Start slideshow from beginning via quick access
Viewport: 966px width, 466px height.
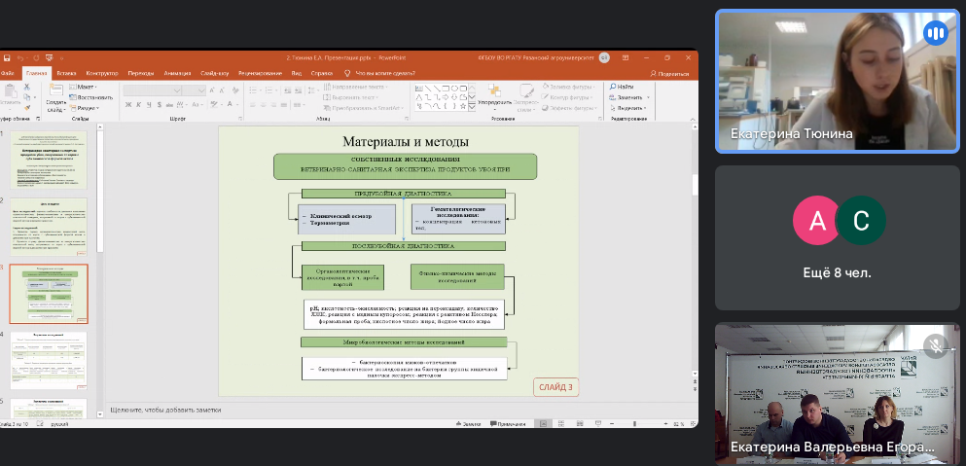pyautogui.click(x=50, y=58)
